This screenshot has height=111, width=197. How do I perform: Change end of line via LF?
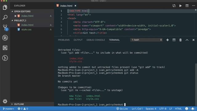pos(171,109)
